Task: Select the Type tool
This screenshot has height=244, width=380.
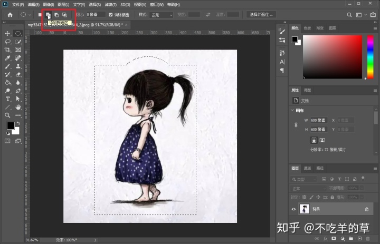Action: tap(7, 99)
